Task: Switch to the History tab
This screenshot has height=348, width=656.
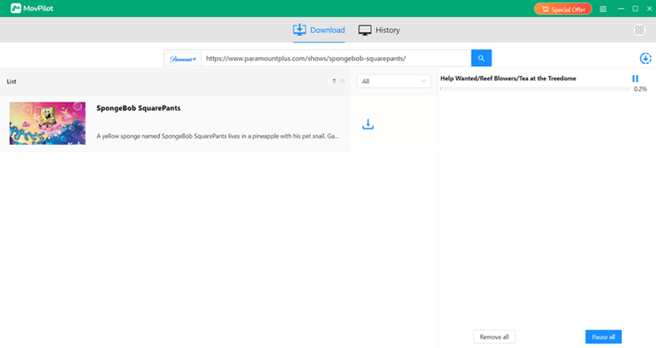Action: pos(379,30)
